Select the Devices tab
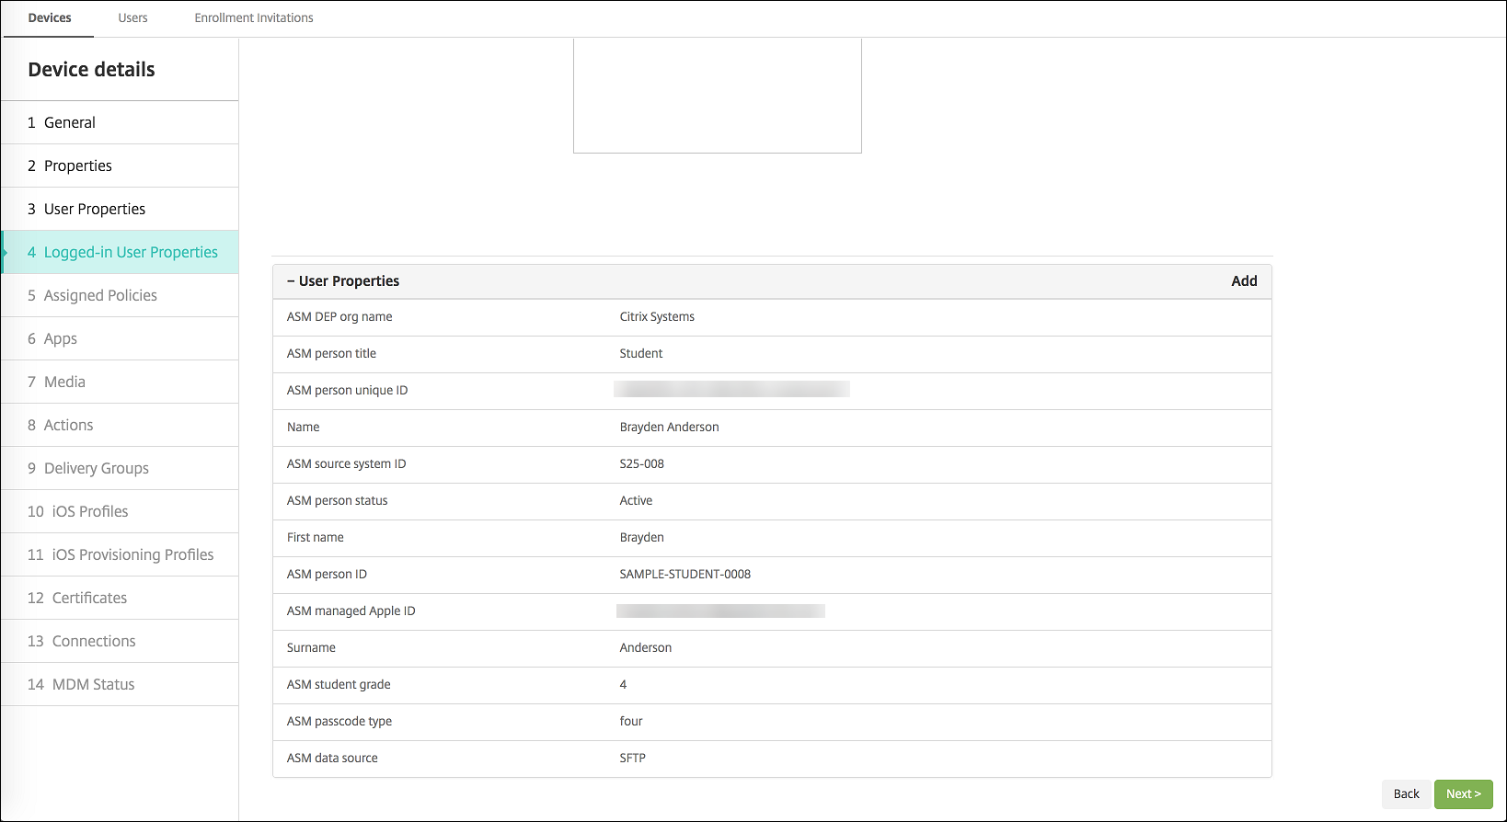The height and width of the screenshot is (822, 1507). pos(50,18)
